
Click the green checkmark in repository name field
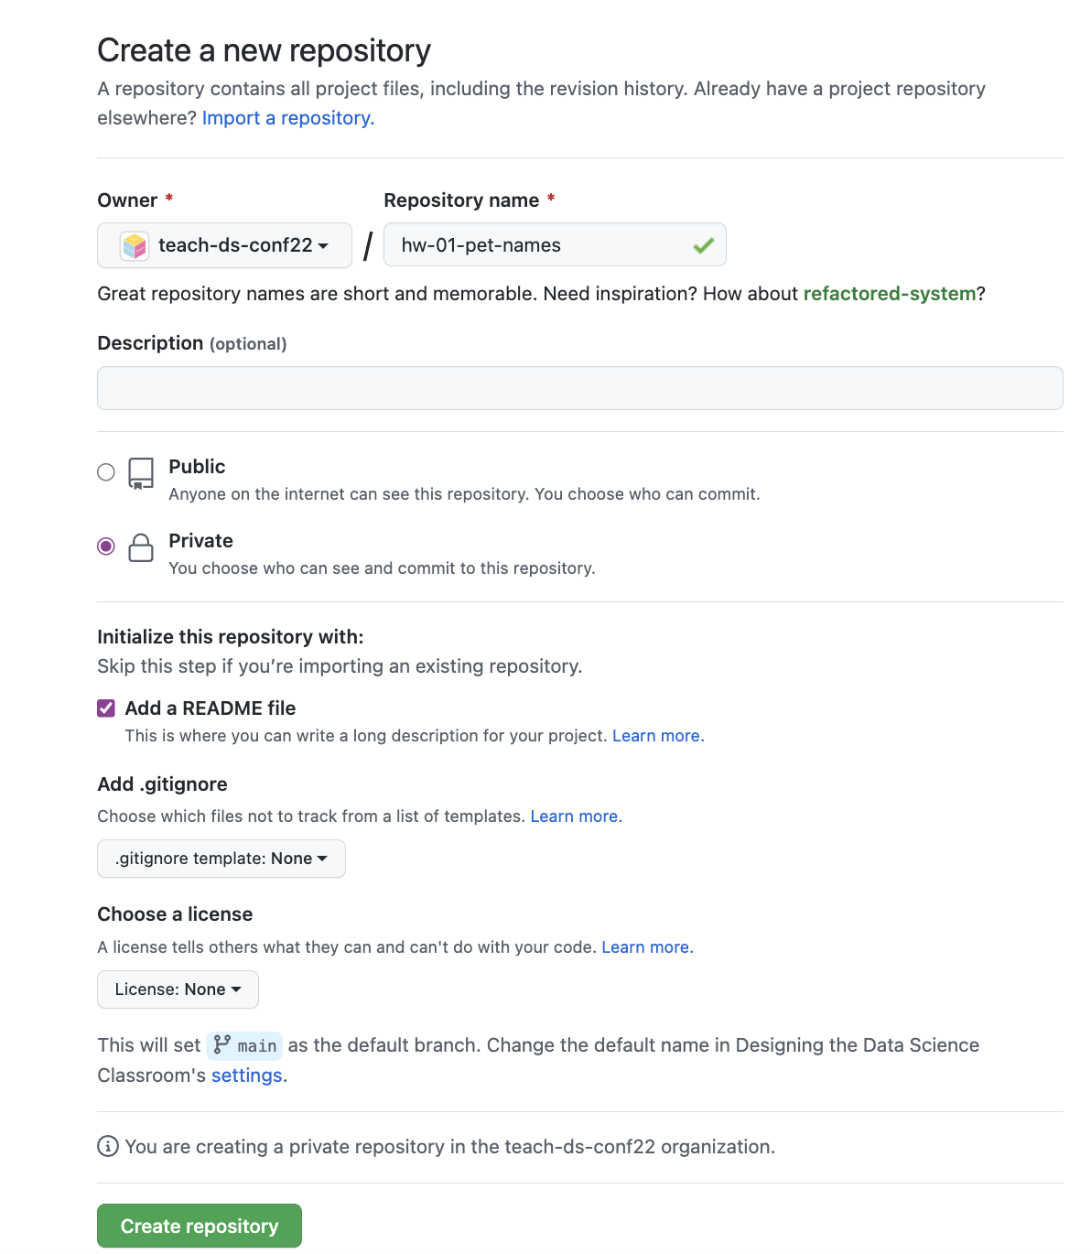coord(703,245)
